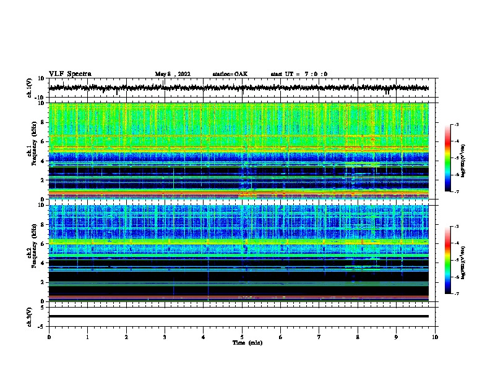Click the ch.1 spectrogram panel

(x=239, y=151)
